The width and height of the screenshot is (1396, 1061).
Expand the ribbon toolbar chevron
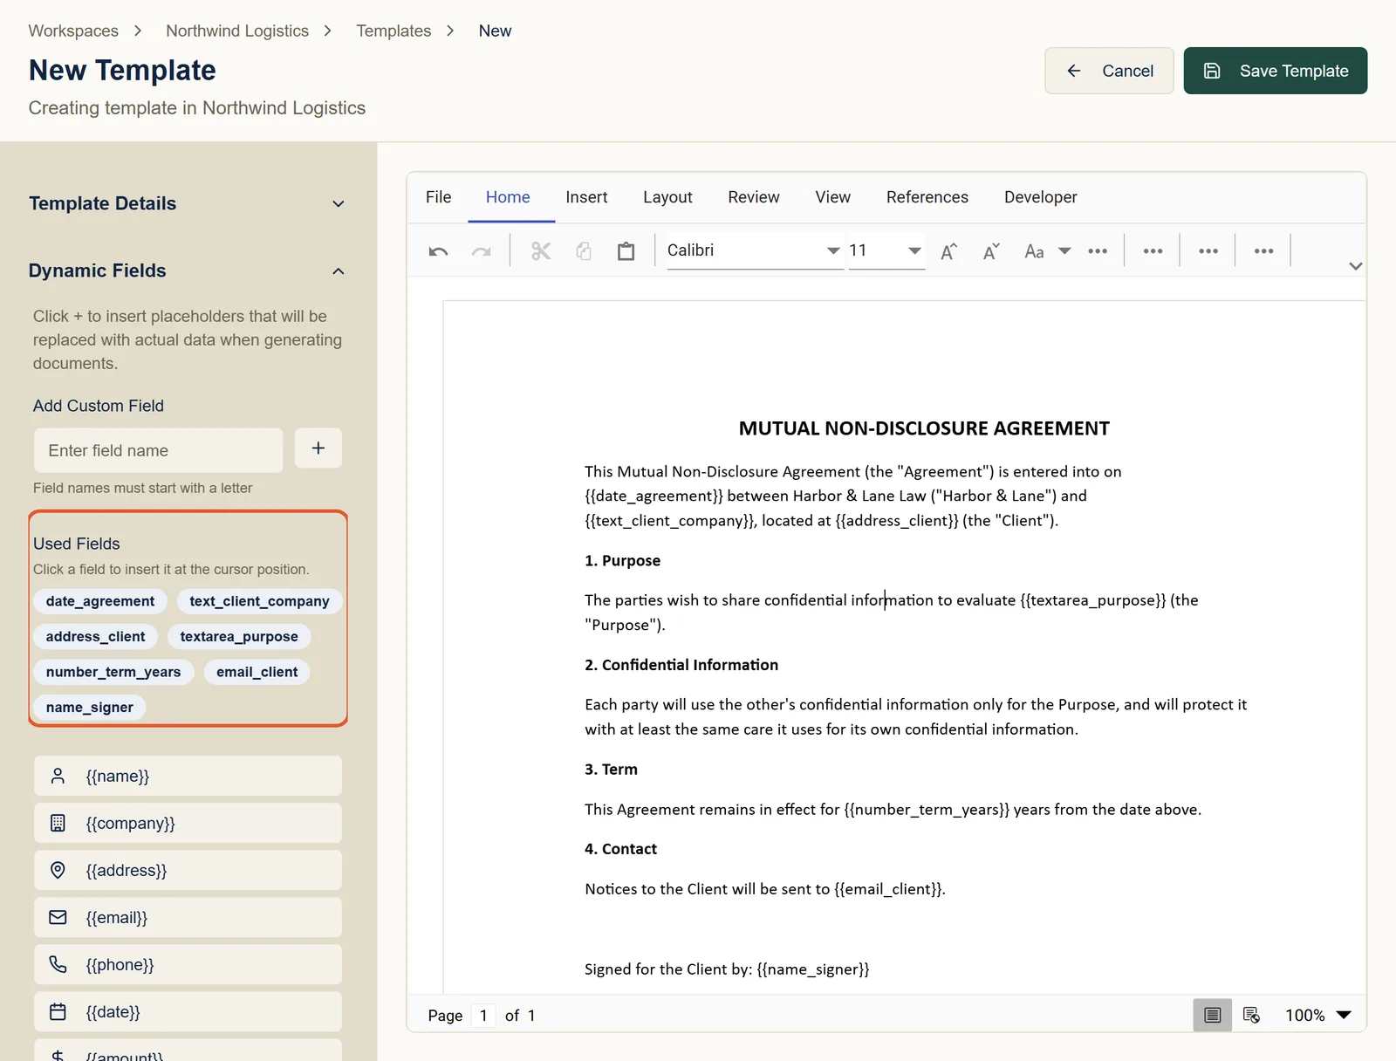coord(1355,266)
